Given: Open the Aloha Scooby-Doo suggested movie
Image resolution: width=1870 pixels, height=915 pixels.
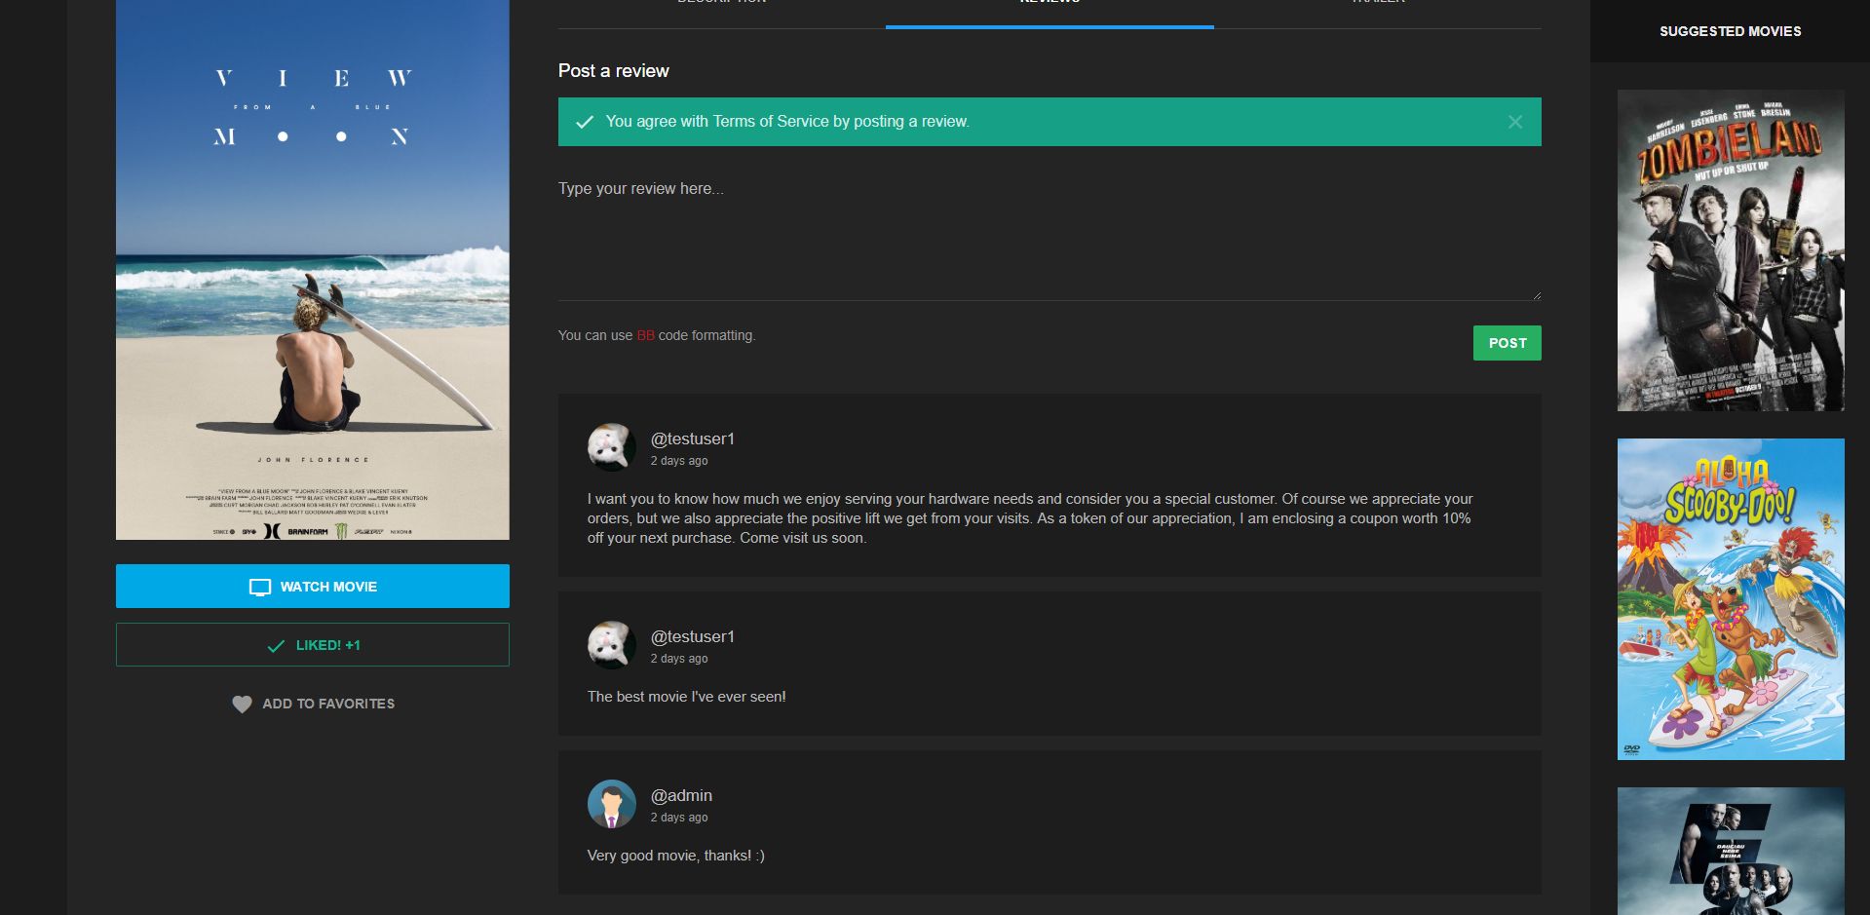Looking at the screenshot, I should tap(1730, 598).
